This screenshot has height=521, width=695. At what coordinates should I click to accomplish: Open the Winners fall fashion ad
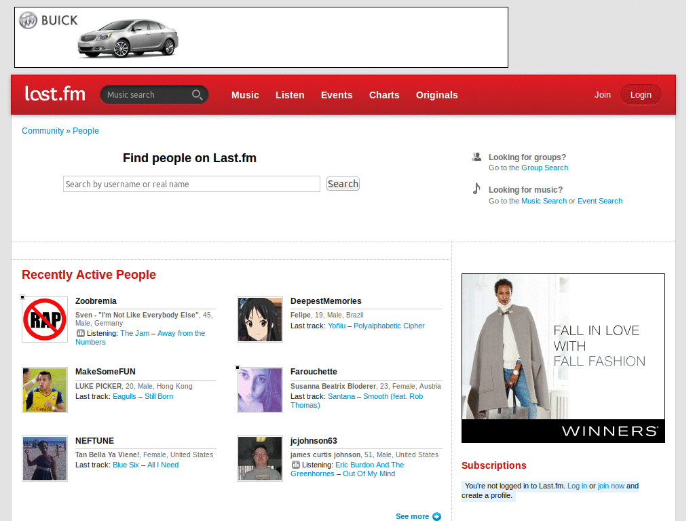coord(563,358)
